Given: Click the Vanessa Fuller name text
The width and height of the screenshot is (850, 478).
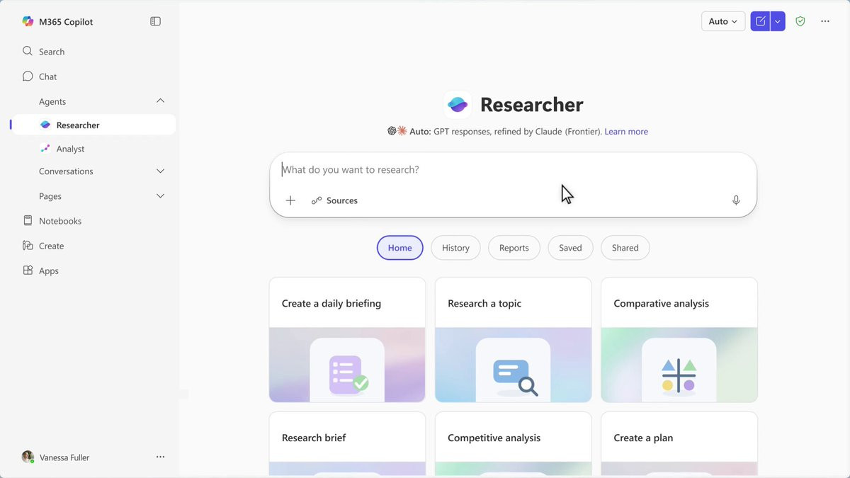Looking at the screenshot, I should (x=64, y=457).
